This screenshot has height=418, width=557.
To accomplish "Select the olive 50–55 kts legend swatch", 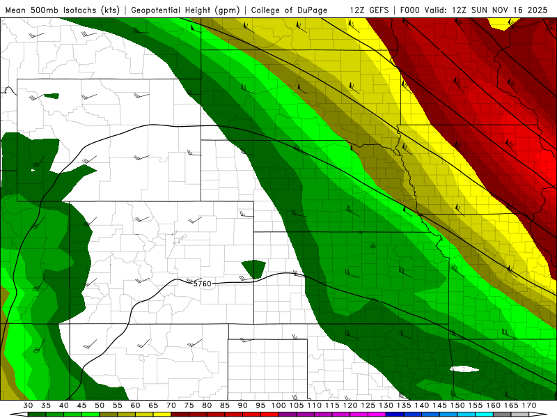I will pos(109,415).
